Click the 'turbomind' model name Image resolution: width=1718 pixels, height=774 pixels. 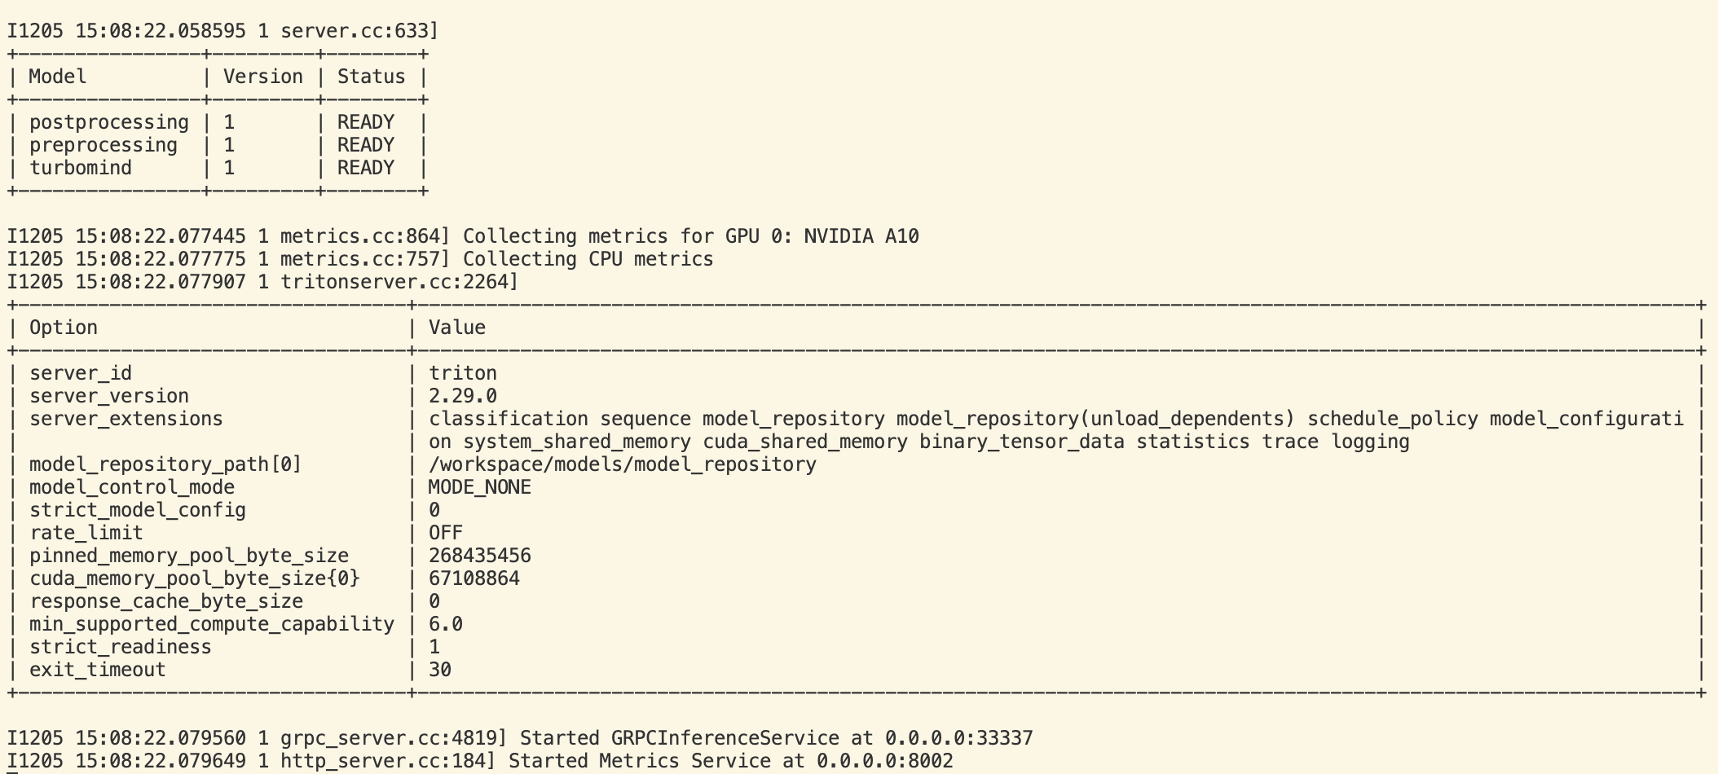click(81, 168)
